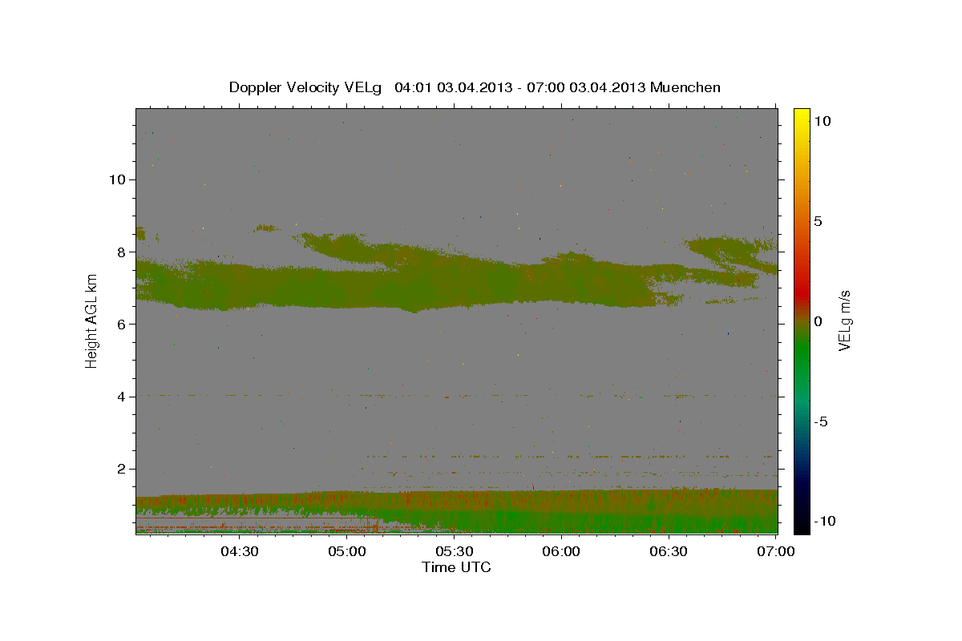Image resolution: width=962 pixels, height=641 pixels.
Task: Click the height axis label 6
Action: (119, 325)
